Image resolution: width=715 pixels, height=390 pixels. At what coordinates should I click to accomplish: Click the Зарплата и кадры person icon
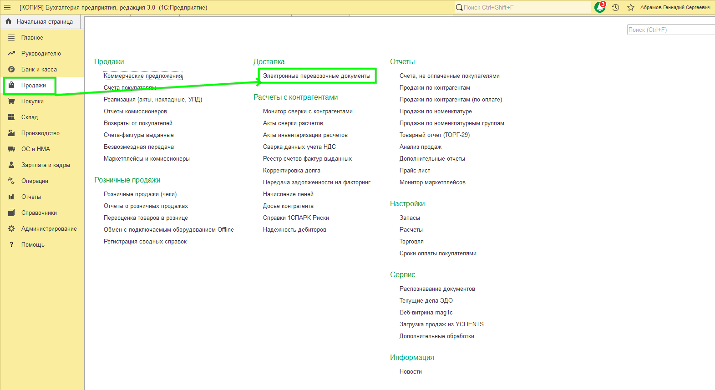[x=11, y=165]
